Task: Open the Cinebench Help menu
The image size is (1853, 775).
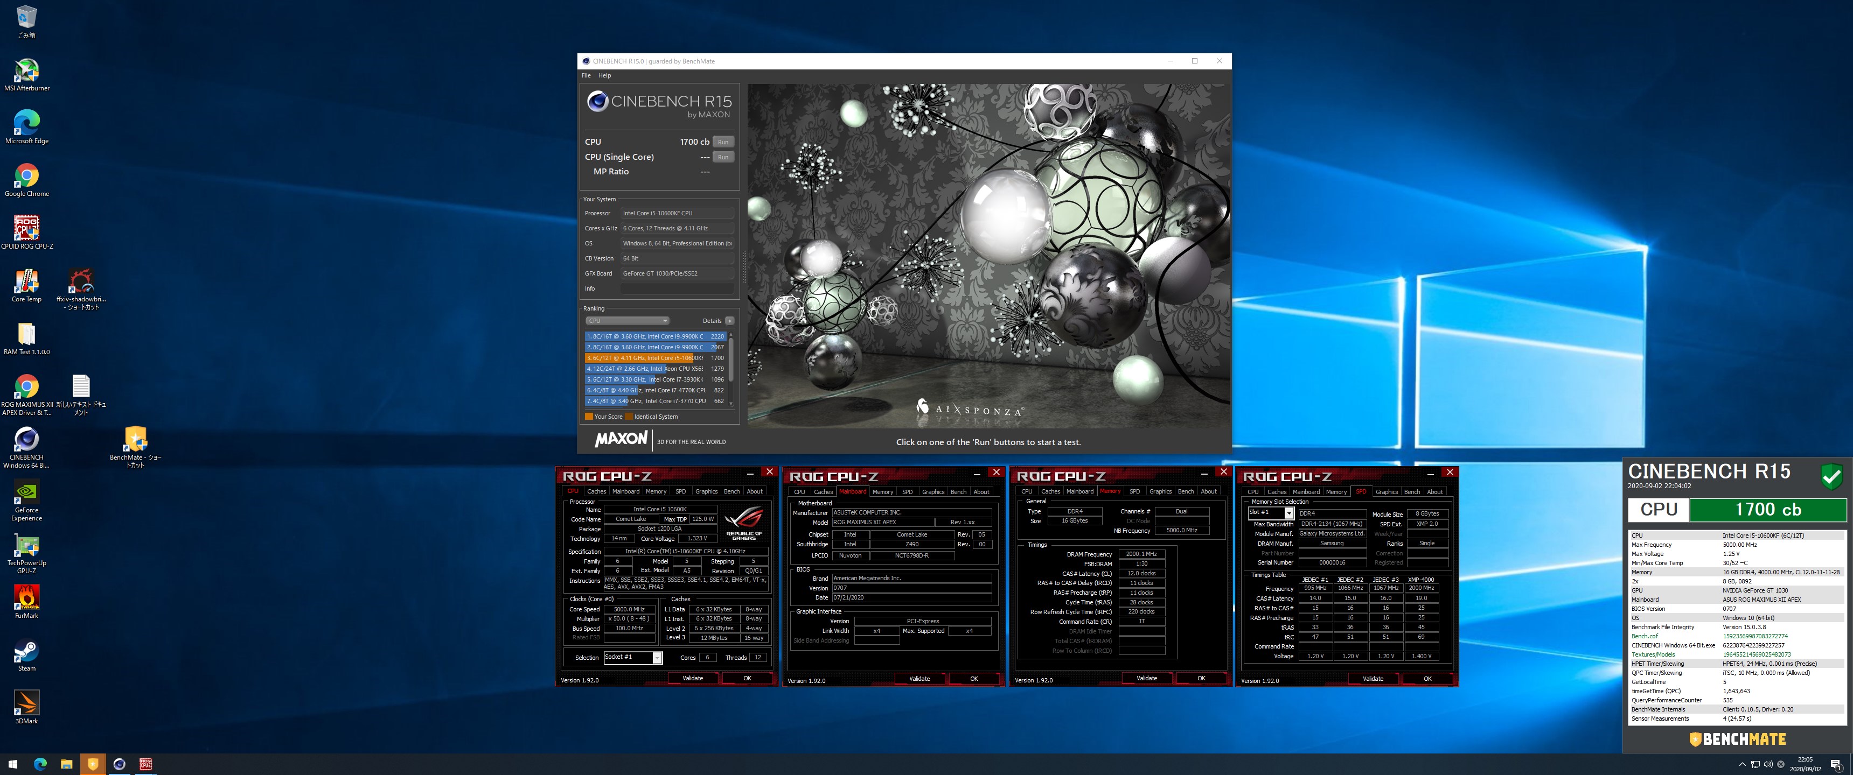Action: coord(605,75)
